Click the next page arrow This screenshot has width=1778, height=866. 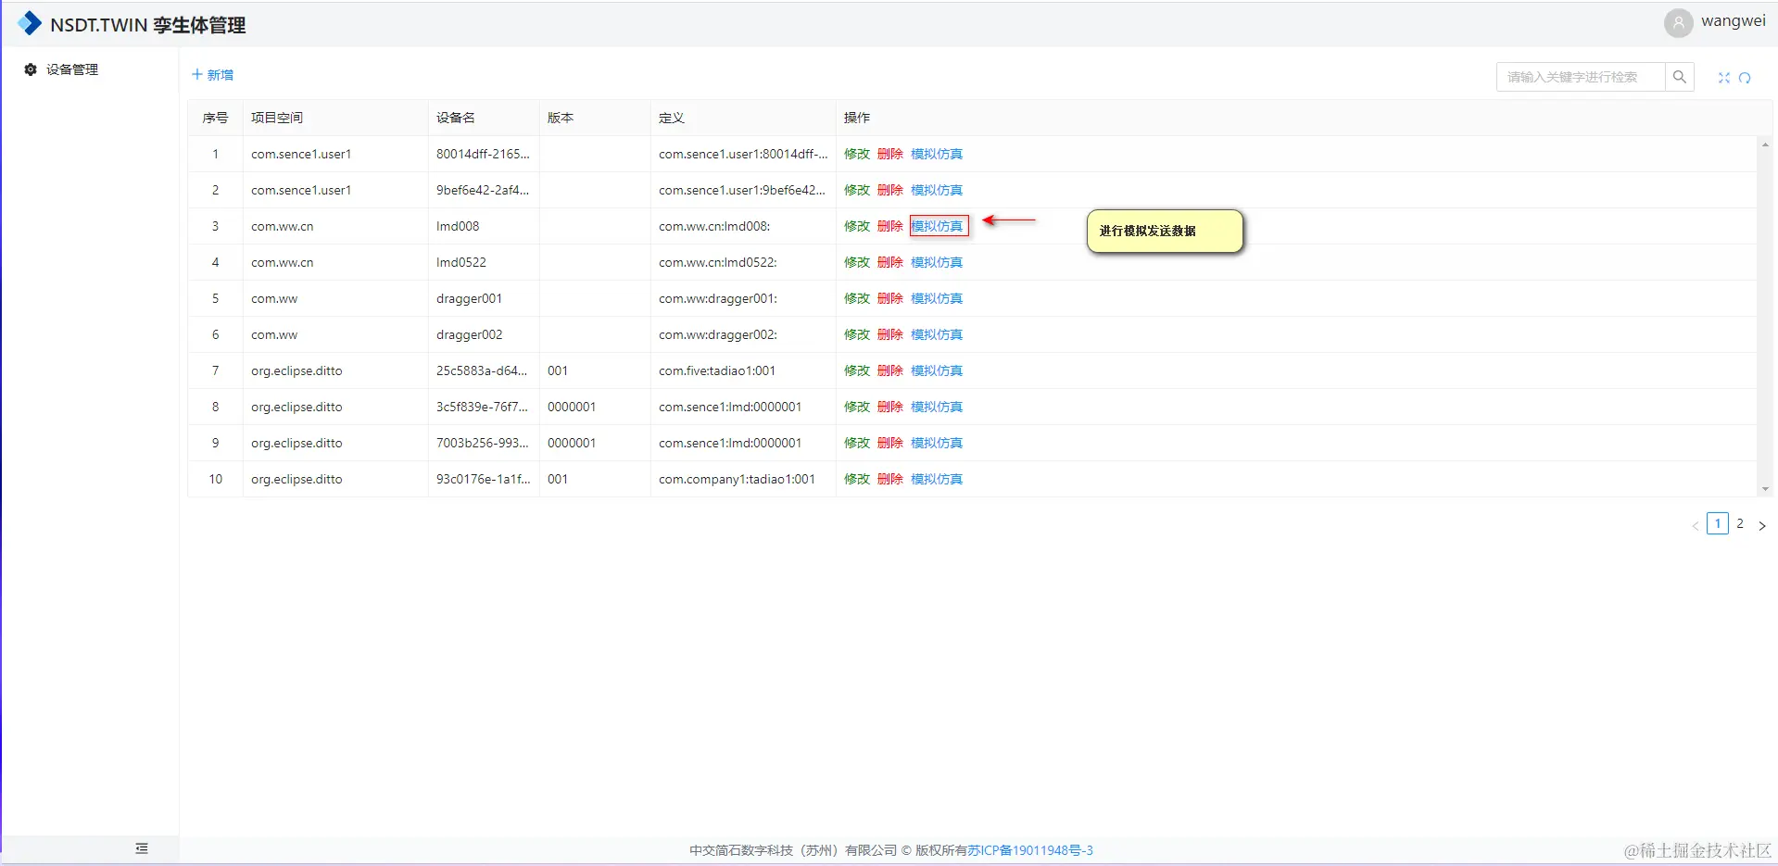1762,525
